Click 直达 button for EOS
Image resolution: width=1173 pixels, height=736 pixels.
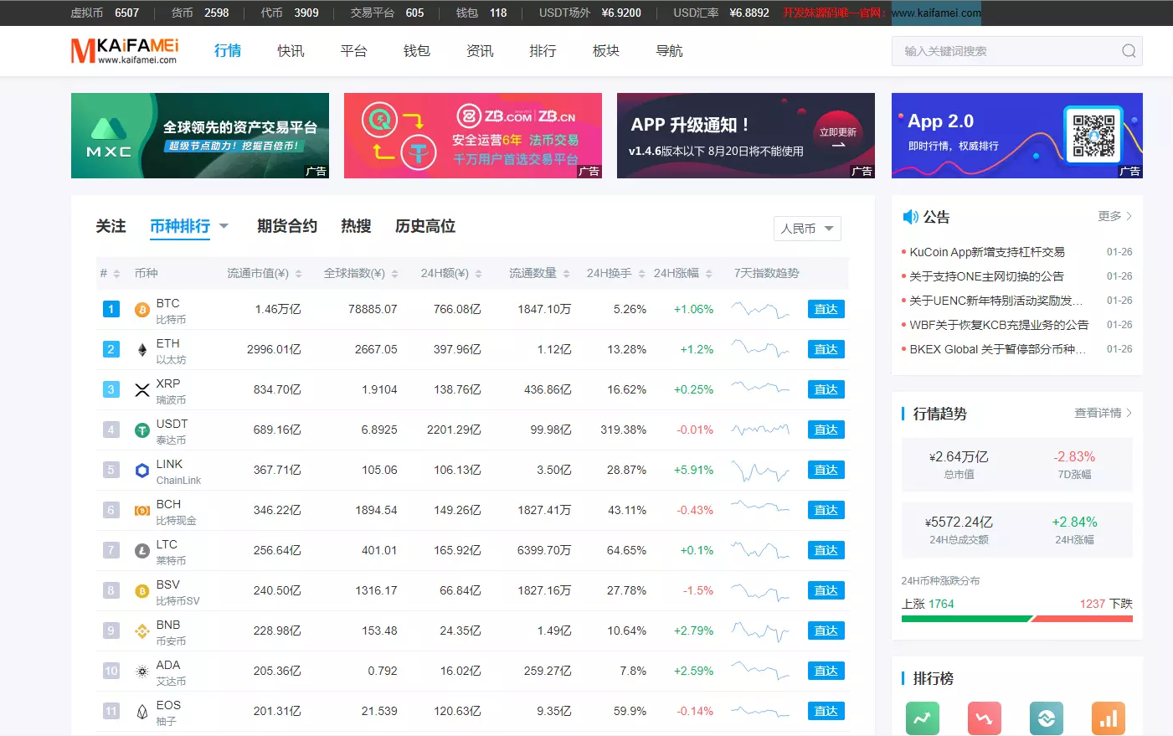click(x=826, y=711)
